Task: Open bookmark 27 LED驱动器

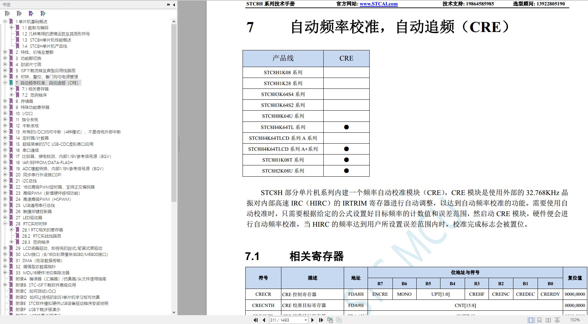Action: (29, 217)
